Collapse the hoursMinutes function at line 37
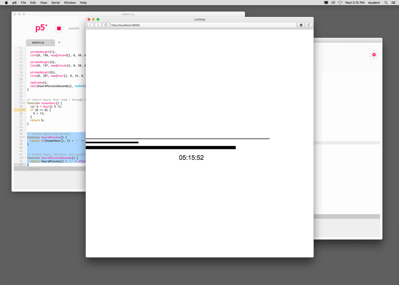The width and height of the screenshot is (399, 285). (x=24, y=137)
